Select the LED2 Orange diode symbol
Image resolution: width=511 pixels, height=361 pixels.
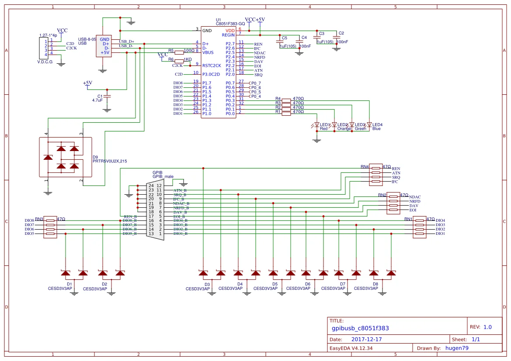(x=334, y=125)
